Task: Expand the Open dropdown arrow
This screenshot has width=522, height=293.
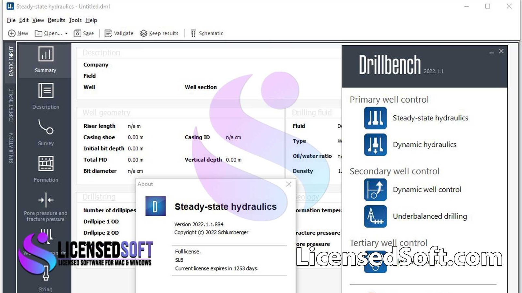Action: (x=66, y=33)
